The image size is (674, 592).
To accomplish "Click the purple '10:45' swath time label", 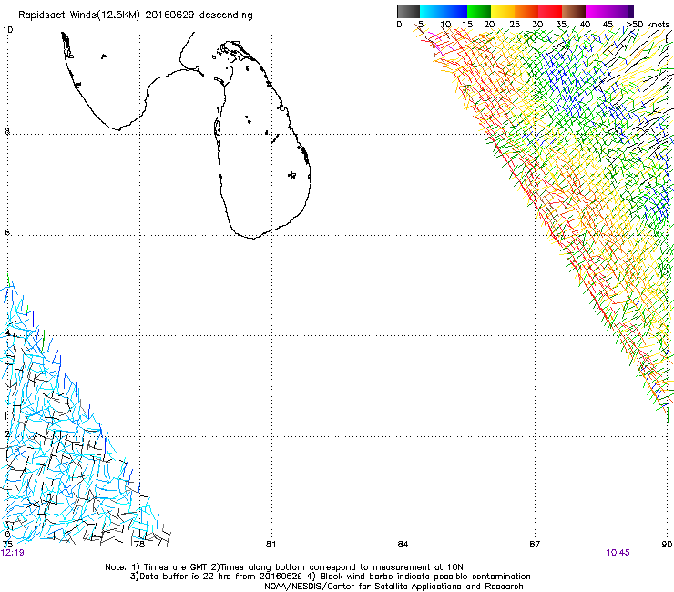I will point(618,553).
